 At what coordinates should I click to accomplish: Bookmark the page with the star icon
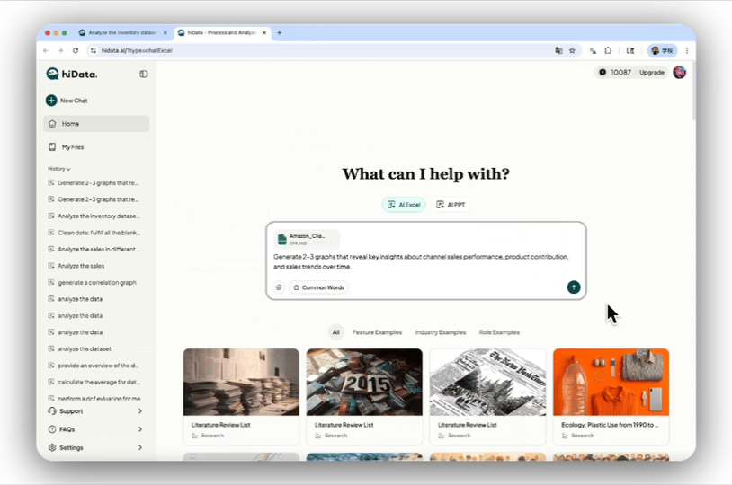tap(572, 50)
